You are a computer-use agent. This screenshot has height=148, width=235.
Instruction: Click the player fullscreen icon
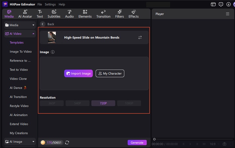point(232,144)
